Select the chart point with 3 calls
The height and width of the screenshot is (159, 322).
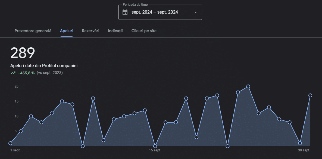[196, 137]
